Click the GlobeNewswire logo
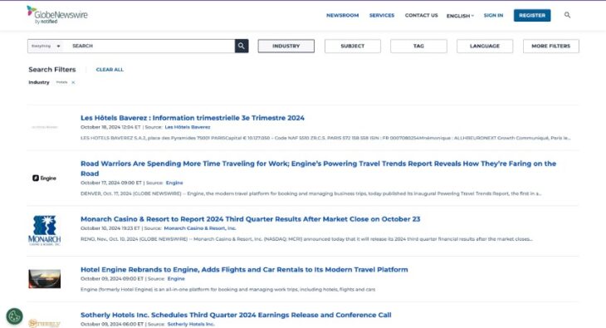This screenshot has width=606, height=328. click(57, 15)
